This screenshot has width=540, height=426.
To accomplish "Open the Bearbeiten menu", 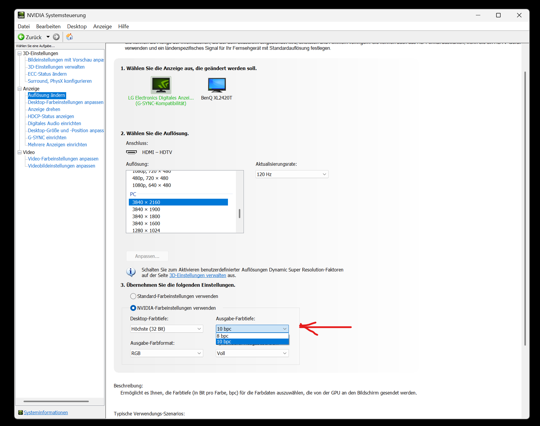I will point(48,26).
